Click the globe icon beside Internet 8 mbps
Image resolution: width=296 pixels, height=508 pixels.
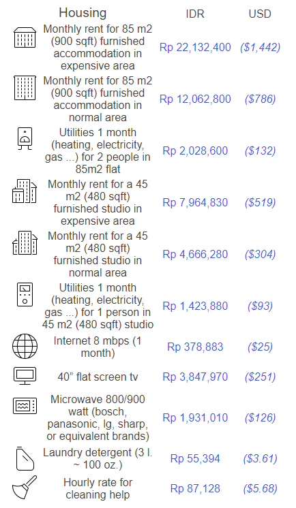[25, 347]
